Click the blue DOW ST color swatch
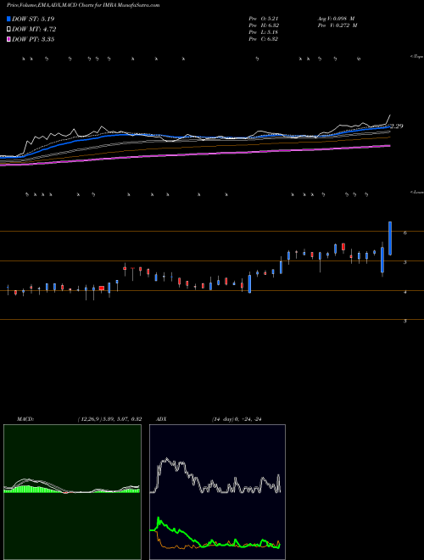Screen dimensions: 424x560 8,19
